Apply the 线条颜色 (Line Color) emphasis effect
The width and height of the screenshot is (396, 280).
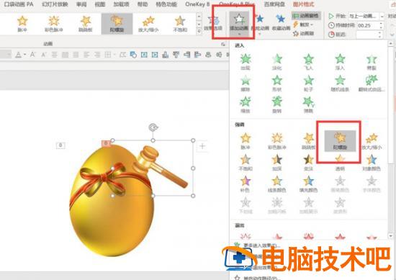(277, 184)
